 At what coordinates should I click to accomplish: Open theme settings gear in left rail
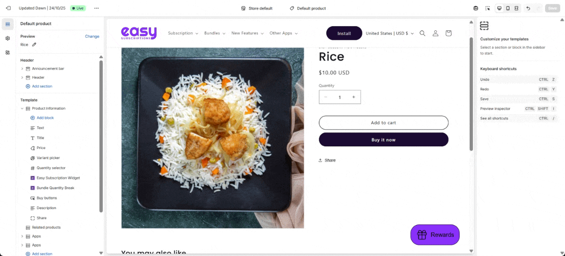[8, 38]
